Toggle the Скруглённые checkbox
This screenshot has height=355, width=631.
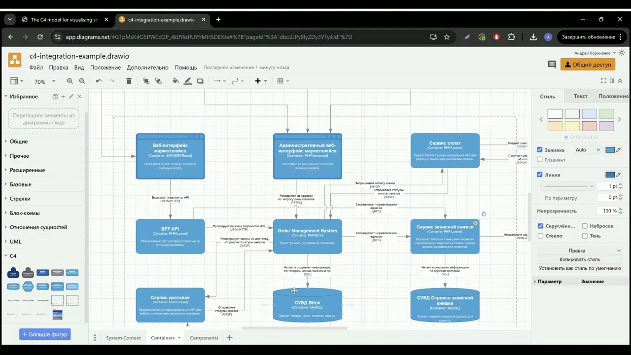click(541, 226)
